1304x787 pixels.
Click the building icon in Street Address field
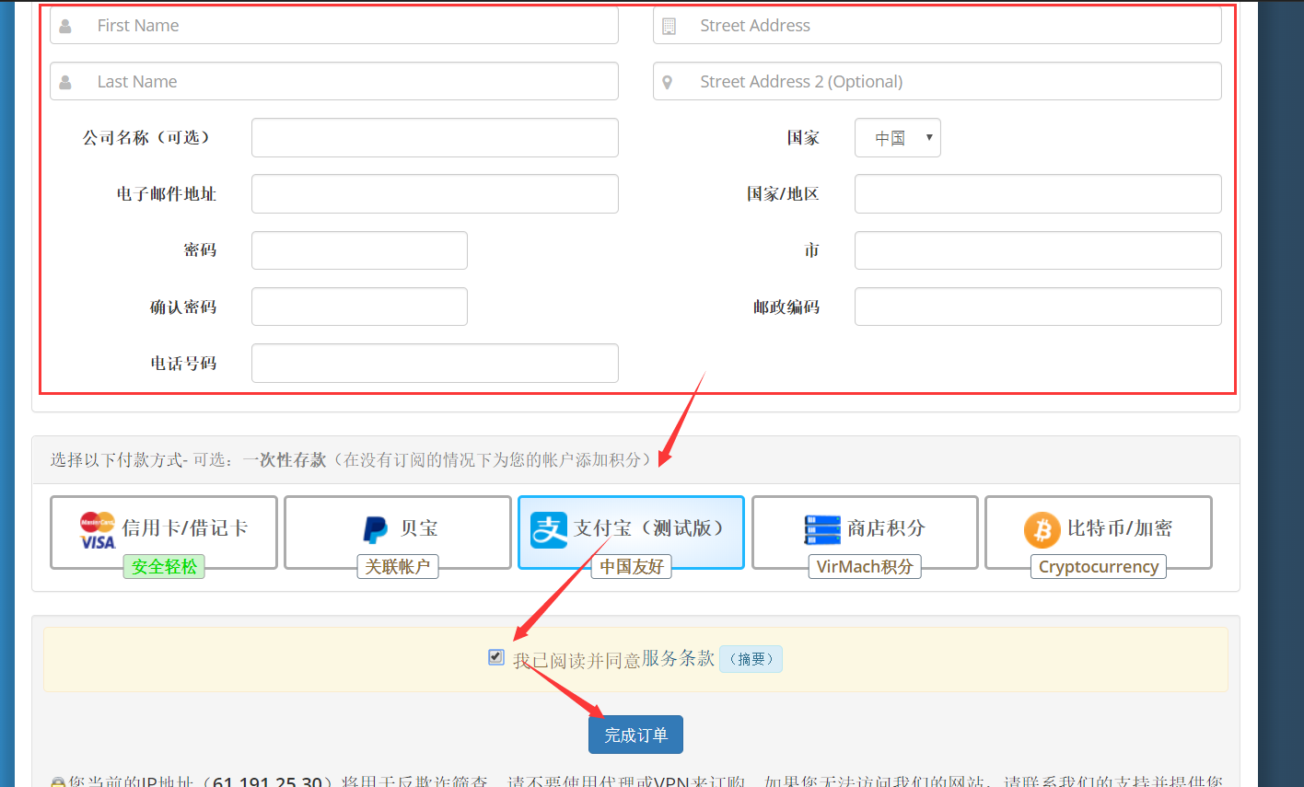tap(669, 27)
